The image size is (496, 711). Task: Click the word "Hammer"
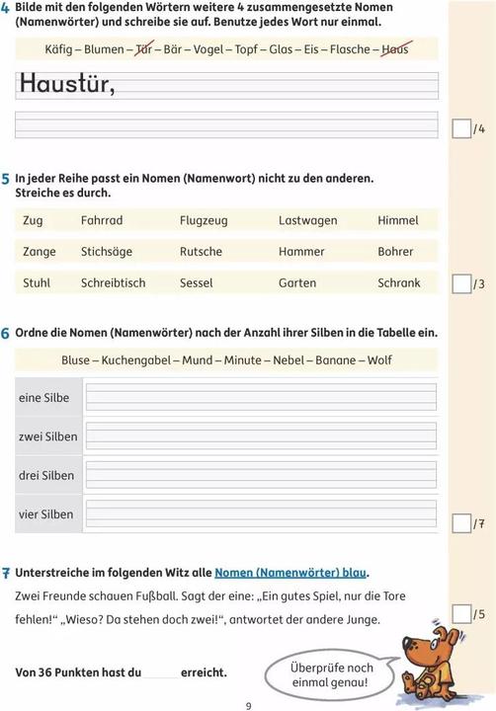coord(301,252)
